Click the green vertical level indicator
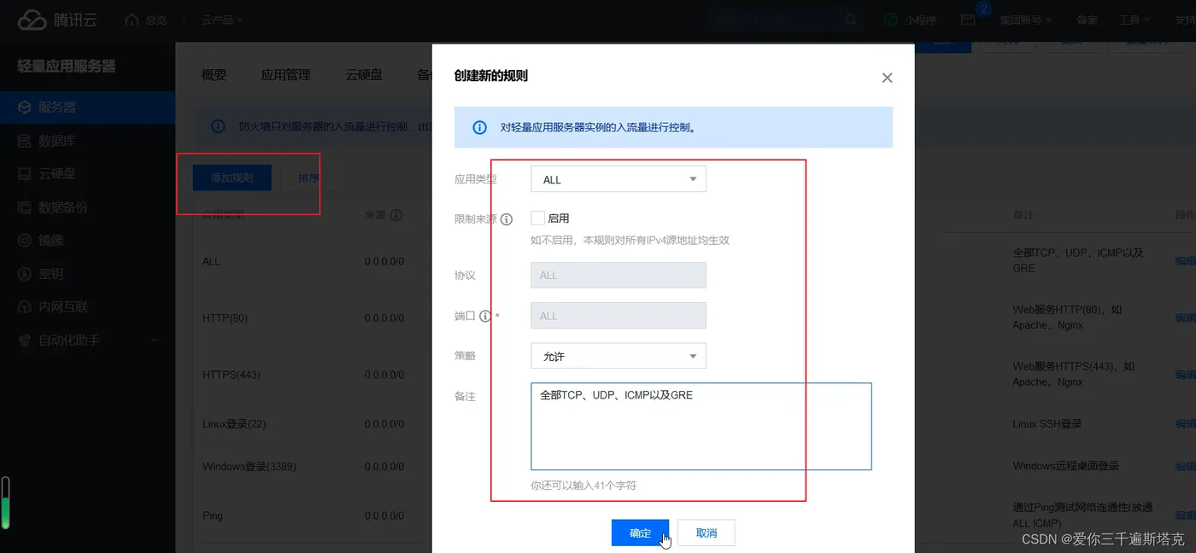The image size is (1196, 553). (6, 503)
